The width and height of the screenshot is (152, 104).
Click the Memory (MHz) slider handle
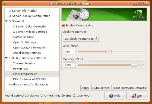[x=134, y=65]
